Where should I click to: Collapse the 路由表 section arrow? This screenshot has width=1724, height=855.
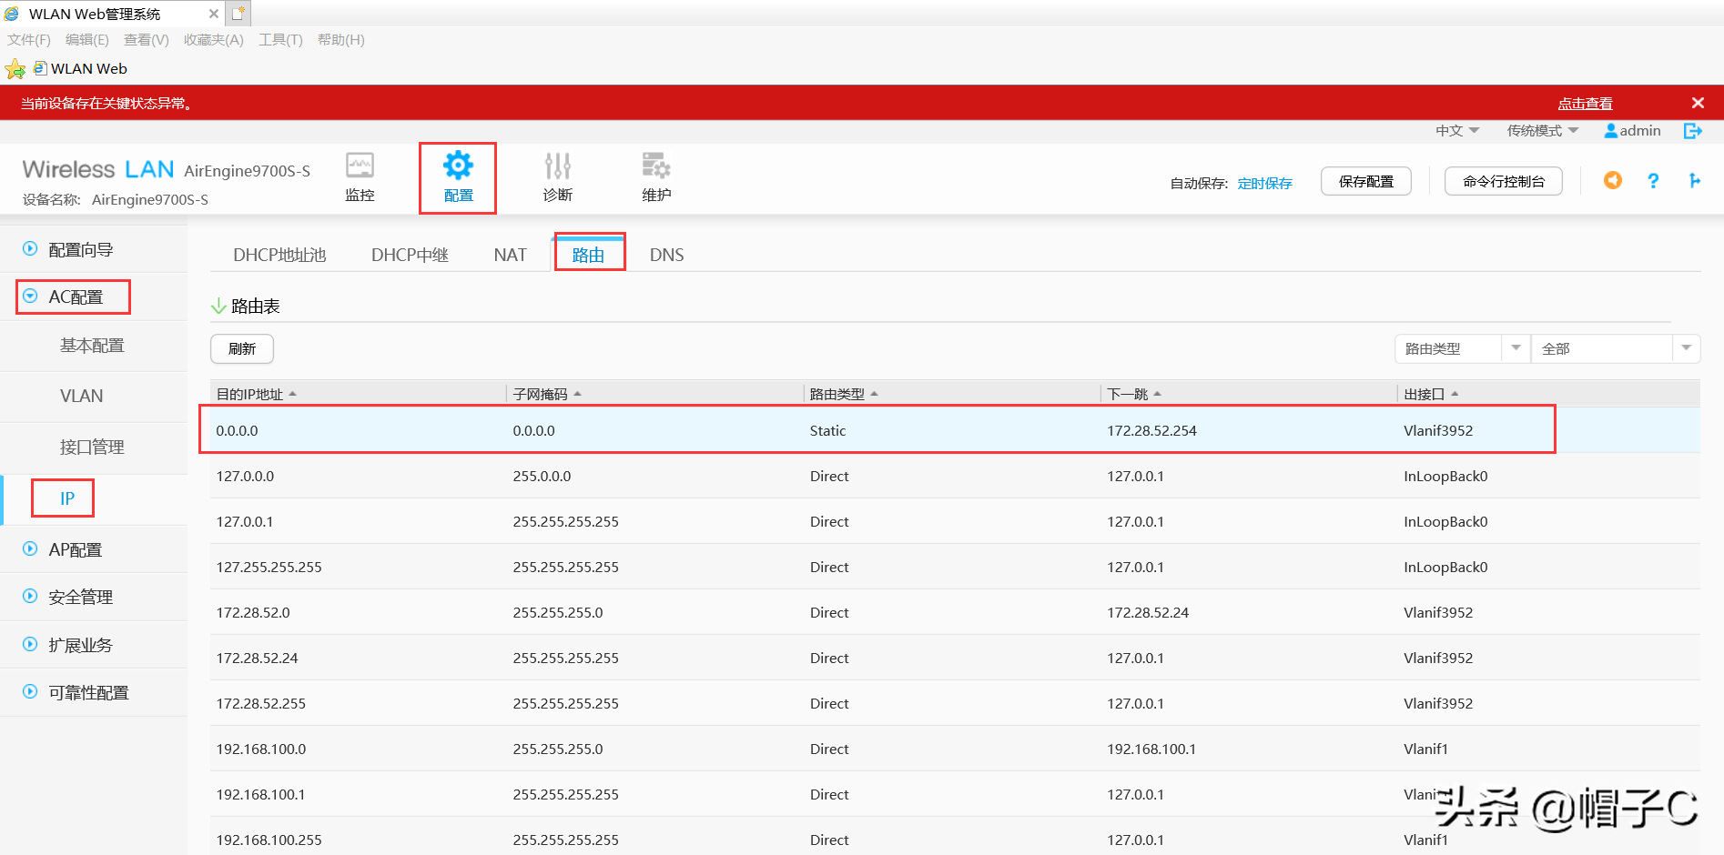point(218,307)
